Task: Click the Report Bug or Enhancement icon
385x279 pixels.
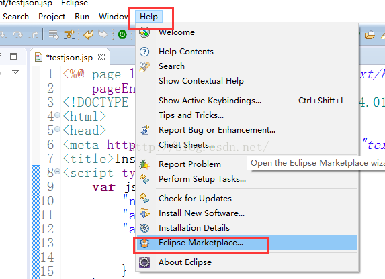Action: click(x=144, y=130)
